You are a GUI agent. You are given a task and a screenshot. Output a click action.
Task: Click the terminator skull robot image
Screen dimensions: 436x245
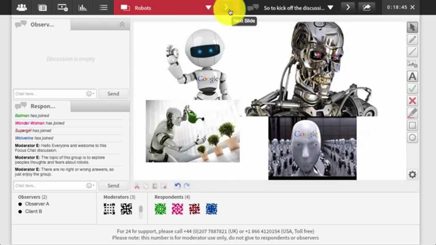[x=312, y=69]
